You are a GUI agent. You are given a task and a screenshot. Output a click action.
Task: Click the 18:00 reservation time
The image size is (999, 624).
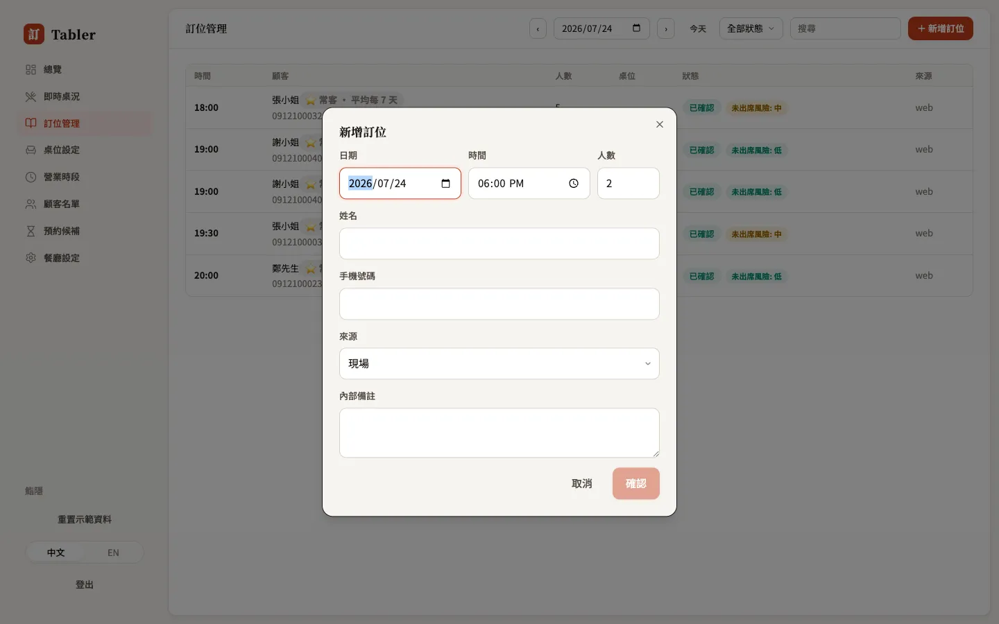[206, 107]
